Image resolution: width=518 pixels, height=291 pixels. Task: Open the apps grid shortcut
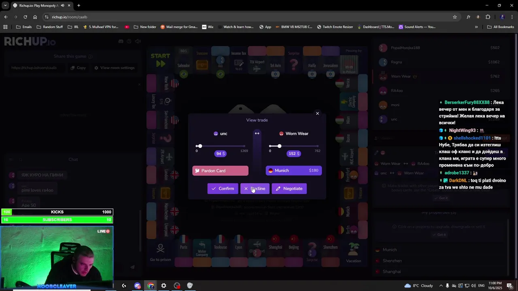point(5,27)
